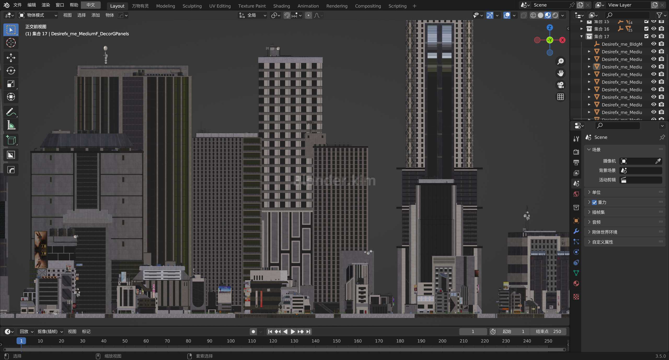Open the Render properties tab
Screen dimensions: 669x360
point(576,152)
